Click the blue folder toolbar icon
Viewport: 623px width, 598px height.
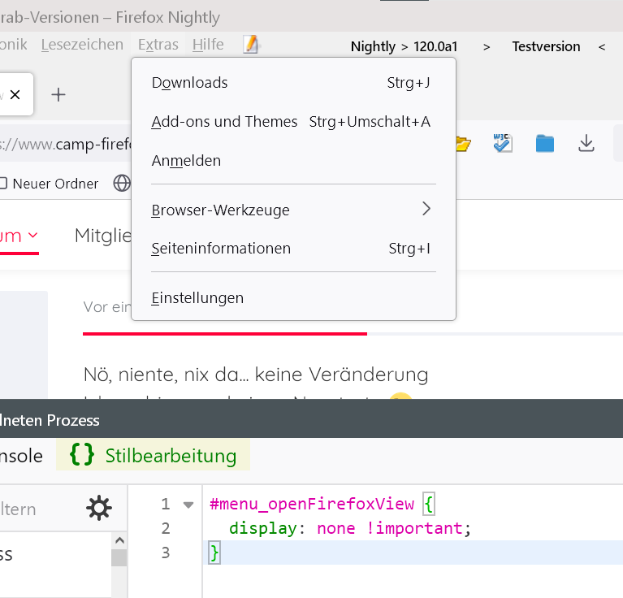[544, 144]
